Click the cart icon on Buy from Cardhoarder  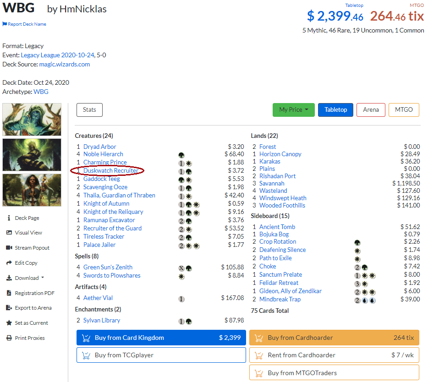point(259,338)
